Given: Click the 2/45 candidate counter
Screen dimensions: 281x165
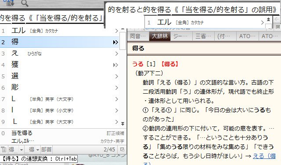Looking at the screenshot, I should point(109,150).
